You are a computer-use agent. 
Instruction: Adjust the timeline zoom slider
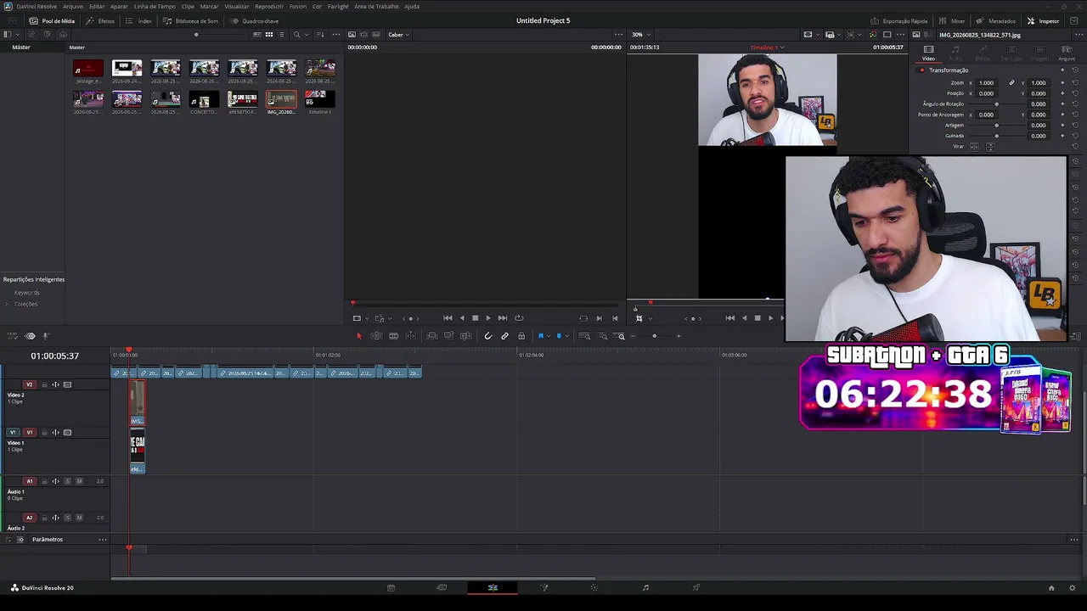(x=654, y=336)
